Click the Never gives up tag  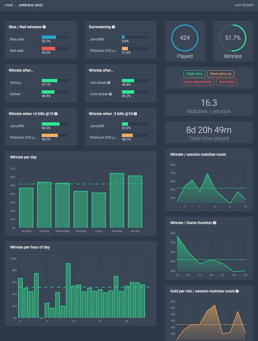pos(221,74)
